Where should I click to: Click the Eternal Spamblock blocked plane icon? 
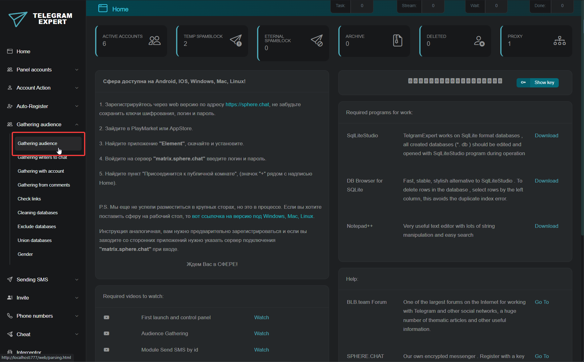click(317, 41)
